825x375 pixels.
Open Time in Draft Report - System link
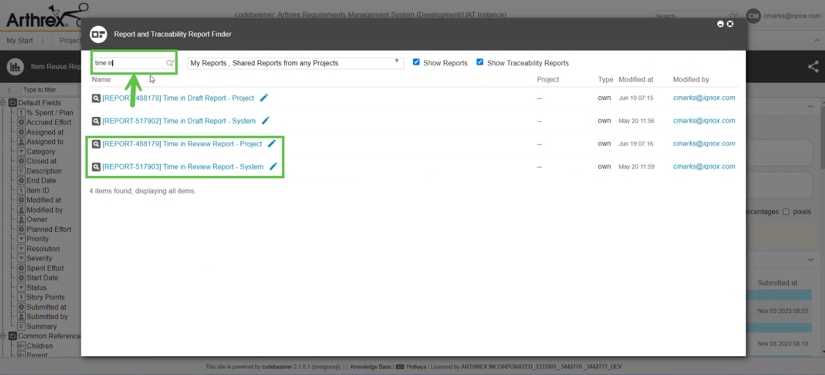179,121
